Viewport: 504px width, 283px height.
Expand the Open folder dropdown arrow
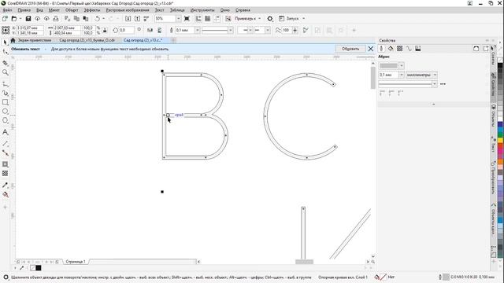click(x=20, y=19)
